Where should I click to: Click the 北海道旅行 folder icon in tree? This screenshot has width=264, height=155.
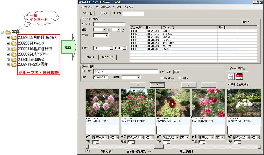click(14, 49)
